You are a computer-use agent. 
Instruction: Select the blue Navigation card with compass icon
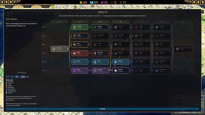[121, 62]
